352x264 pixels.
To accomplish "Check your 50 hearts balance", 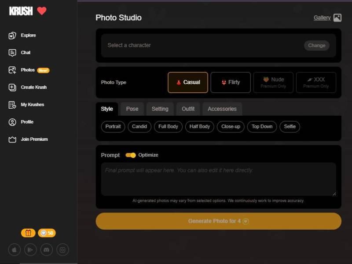I will [47, 233].
